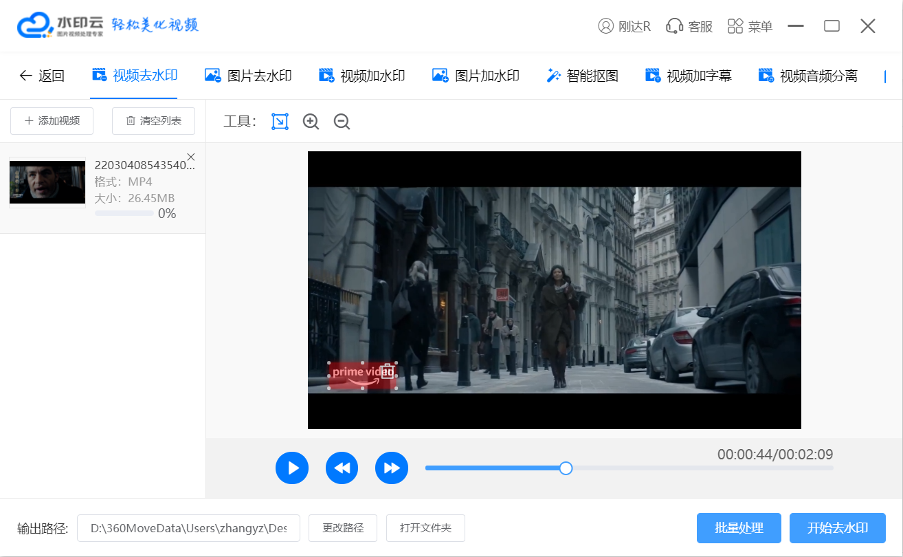
Task: Click the 更改路径 button
Action: coord(343,528)
